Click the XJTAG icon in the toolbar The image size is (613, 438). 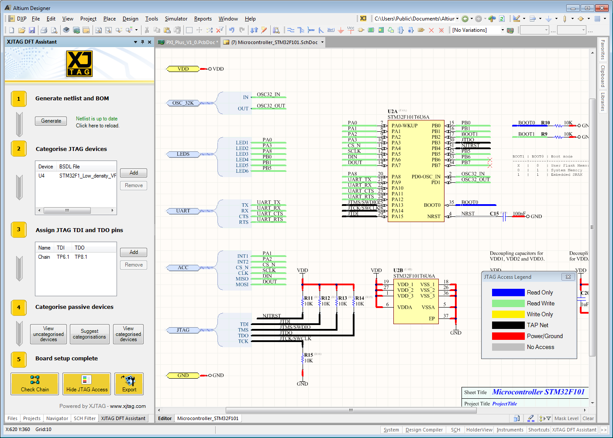363,18
